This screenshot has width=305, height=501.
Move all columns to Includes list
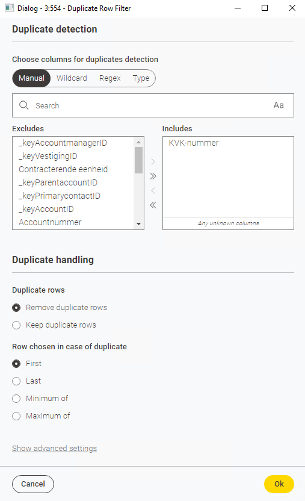click(x=153, y=176)
